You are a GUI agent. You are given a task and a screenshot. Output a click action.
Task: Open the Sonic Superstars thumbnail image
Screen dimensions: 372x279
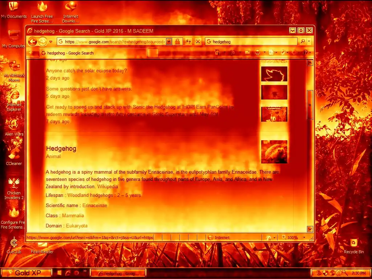tap(274, 114)
